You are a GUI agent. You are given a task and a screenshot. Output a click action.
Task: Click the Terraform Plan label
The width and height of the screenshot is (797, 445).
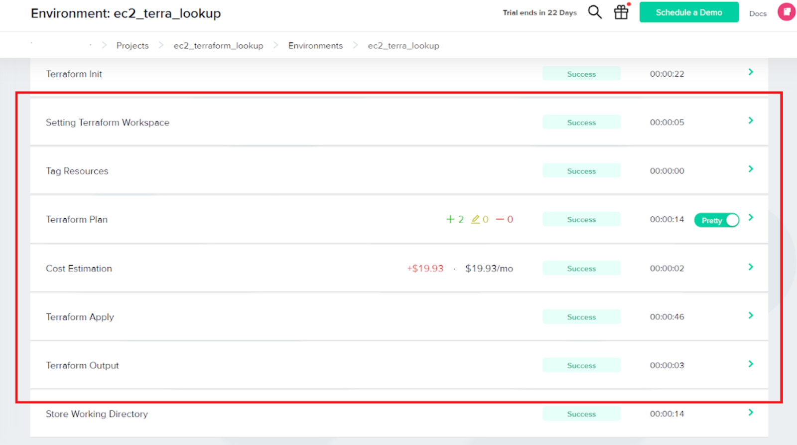coord(77,219)
